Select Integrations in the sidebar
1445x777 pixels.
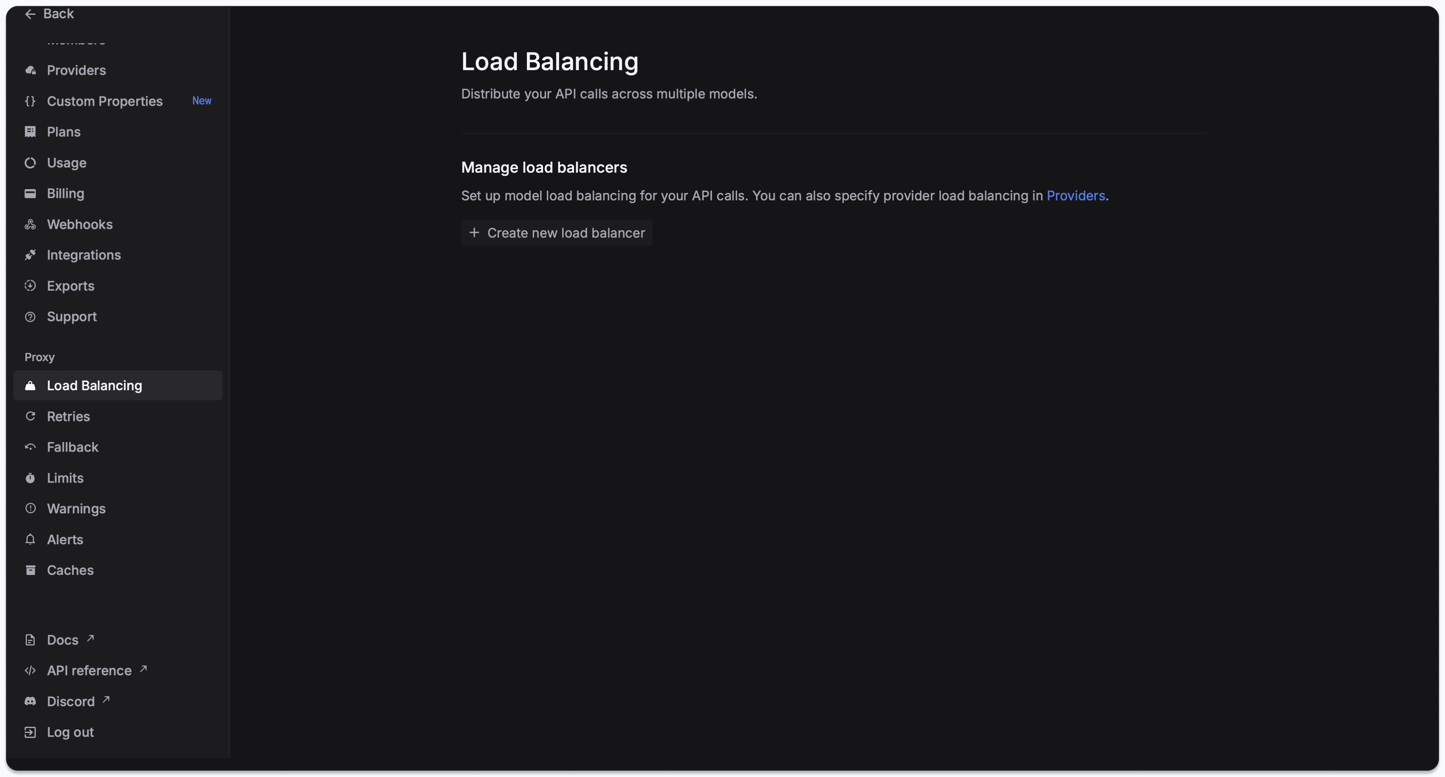(x=118, y=255)
